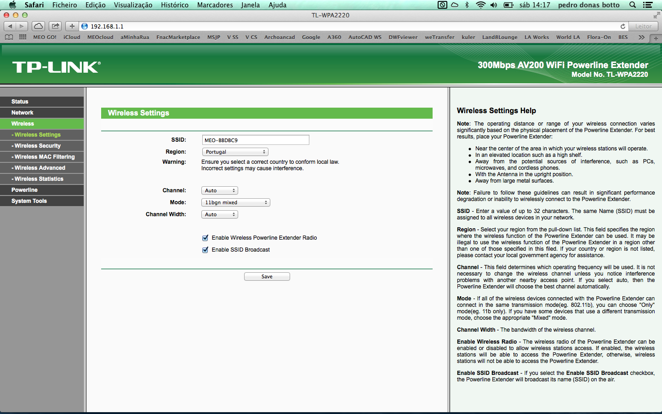Image resolution: width=662 pixels, height=414 pixels.
Task: Click the address bar showing 192.168.1.1
Action: click(354, 26)
